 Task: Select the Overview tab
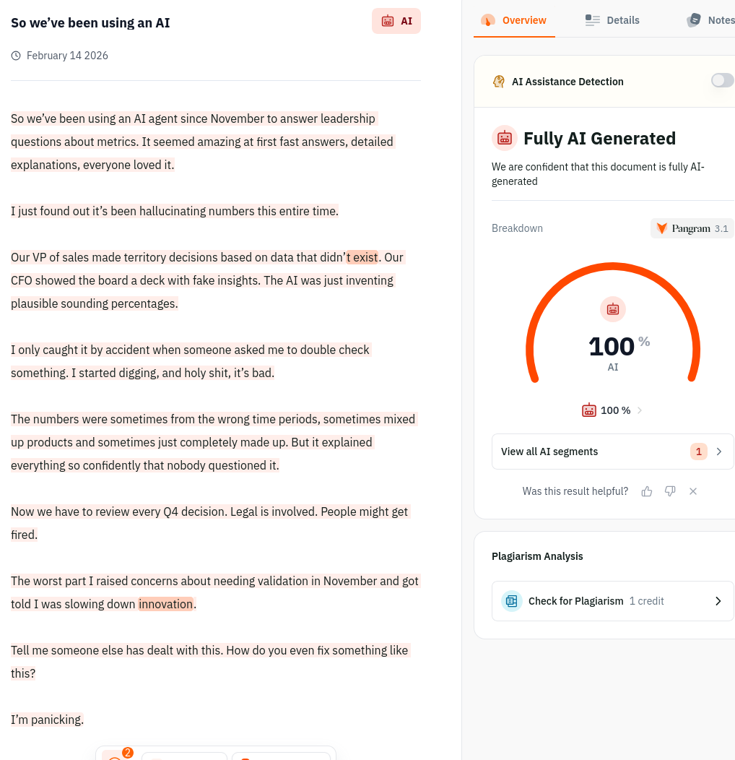514,20
